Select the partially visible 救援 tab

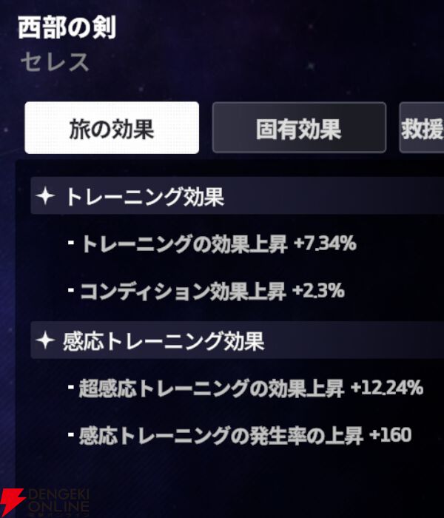point(422,128)
